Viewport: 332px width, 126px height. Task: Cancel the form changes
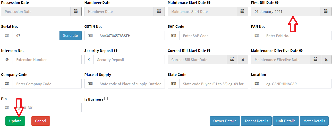40,121
